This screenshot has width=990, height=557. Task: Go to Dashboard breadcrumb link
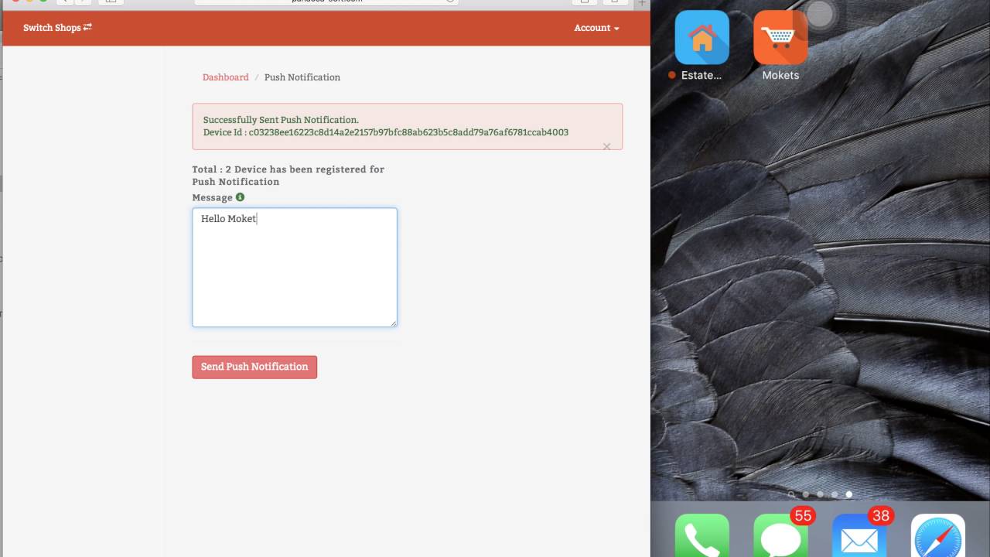(226, 77)
